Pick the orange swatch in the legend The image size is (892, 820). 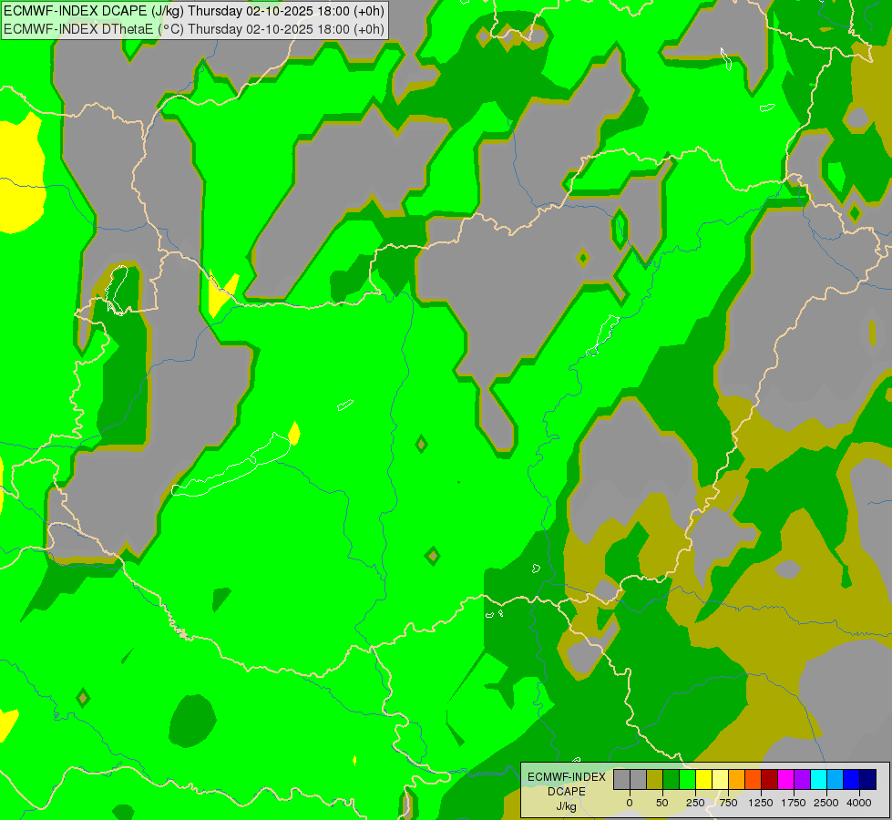pyautogui.click(x=737, y=779)
